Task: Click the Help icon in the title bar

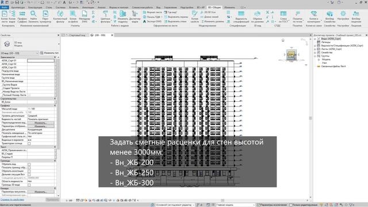Action: [339, 2]
